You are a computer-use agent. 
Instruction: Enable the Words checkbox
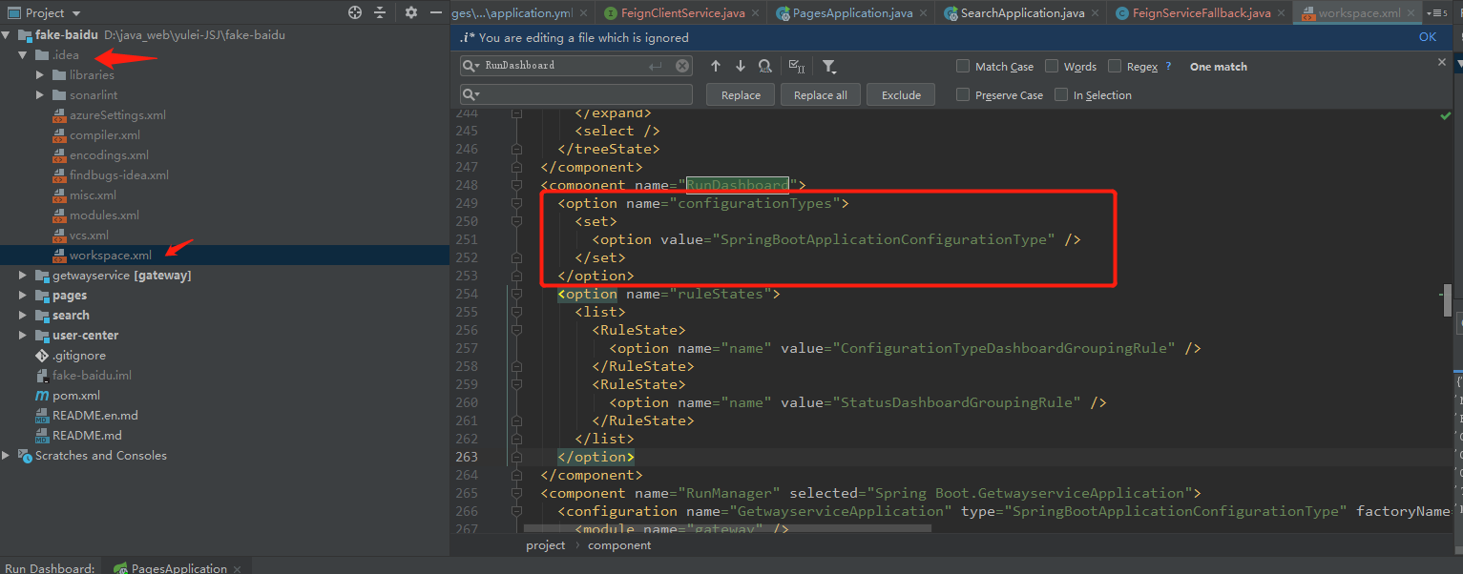pyautogui.click(x=1052, y=66)
